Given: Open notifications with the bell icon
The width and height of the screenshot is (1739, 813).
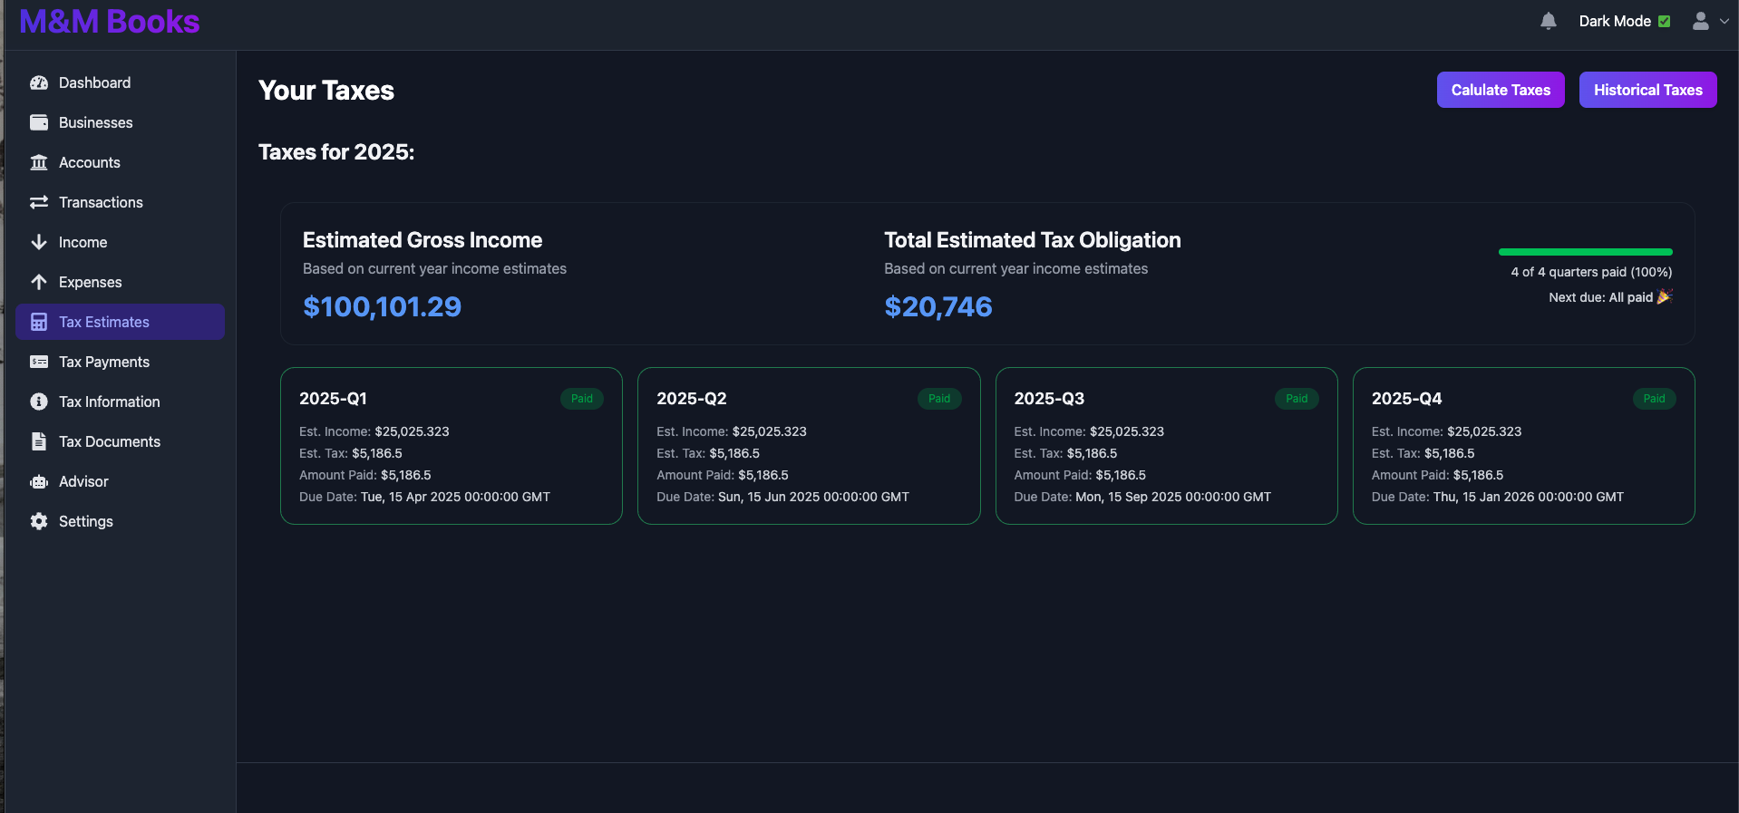Looking at the screenshot, I should pyautogui.click(x=1549, y=21).
